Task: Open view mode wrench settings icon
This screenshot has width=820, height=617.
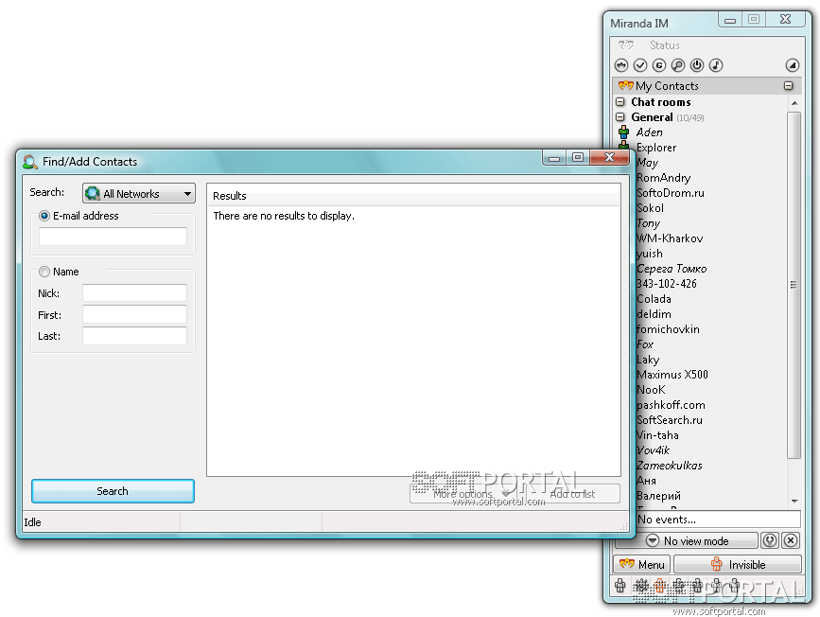Action: point(769,540)
